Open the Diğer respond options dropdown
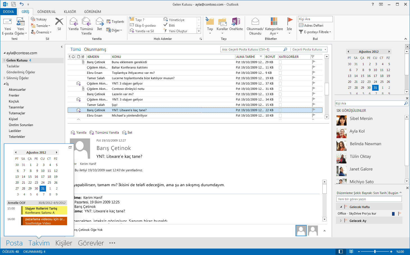The height and width of the screenshot is (255, 410). pos(114,30)
